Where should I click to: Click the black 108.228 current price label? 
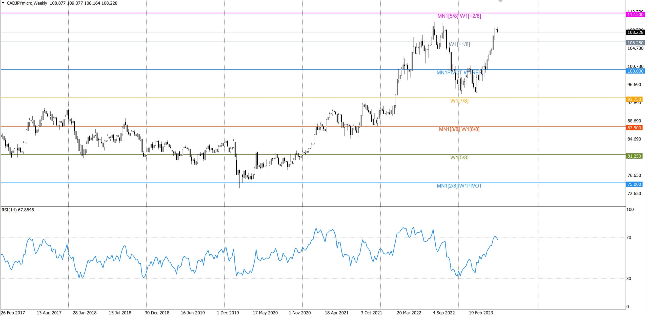click(x=635, y=32)
